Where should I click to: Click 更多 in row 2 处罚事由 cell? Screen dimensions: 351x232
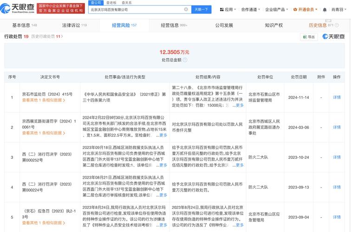[x=163, y=135]
